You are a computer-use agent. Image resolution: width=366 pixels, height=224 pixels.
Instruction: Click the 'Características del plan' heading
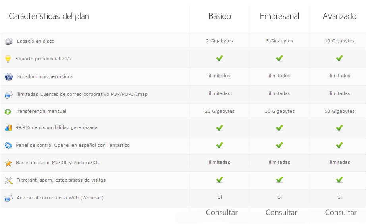coord(49,17)
